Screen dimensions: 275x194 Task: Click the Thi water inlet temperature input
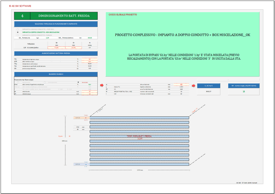point(90,59)
